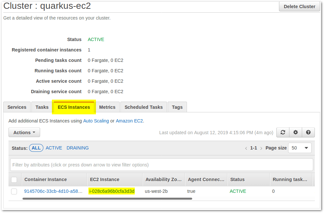Viewport: 324px width, 213px height.
Task: Open the Page size dropdown showing 50
Action: point(299,148)
